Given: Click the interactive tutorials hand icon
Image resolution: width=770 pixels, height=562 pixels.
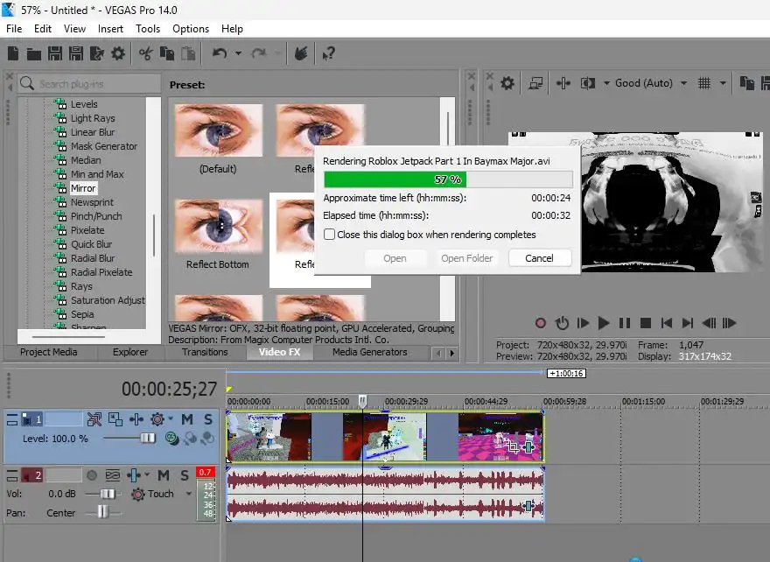Looking at the screenshot, I should point(300,53).
